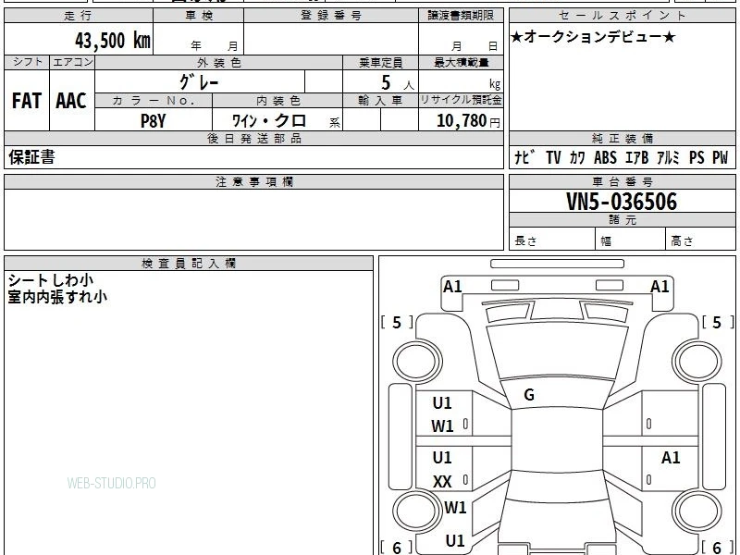Click the 注意事項欄 section header

[x=253, y=181]
